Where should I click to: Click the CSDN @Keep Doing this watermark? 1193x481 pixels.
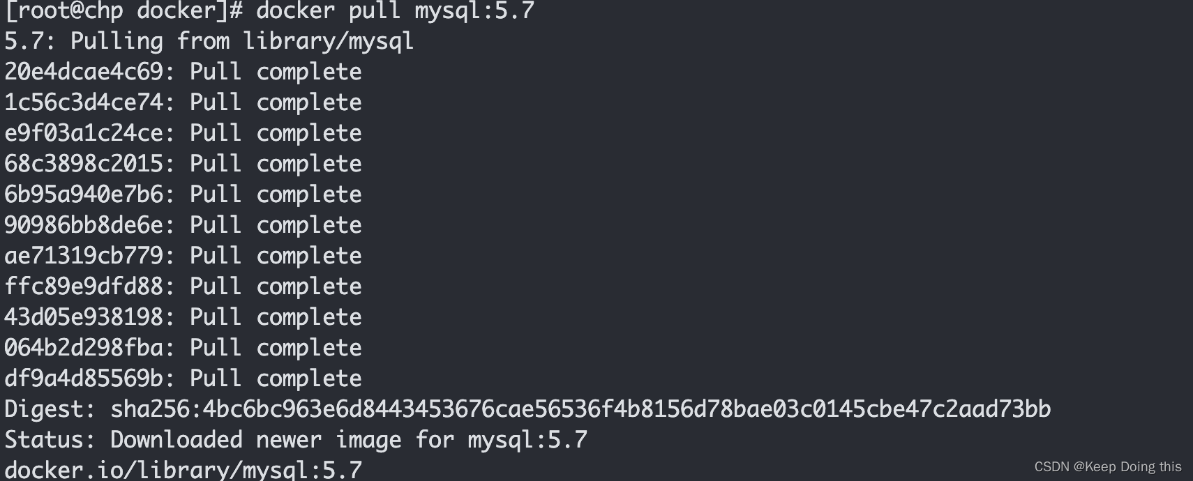pyautogui.click(x=1107, y=467)
